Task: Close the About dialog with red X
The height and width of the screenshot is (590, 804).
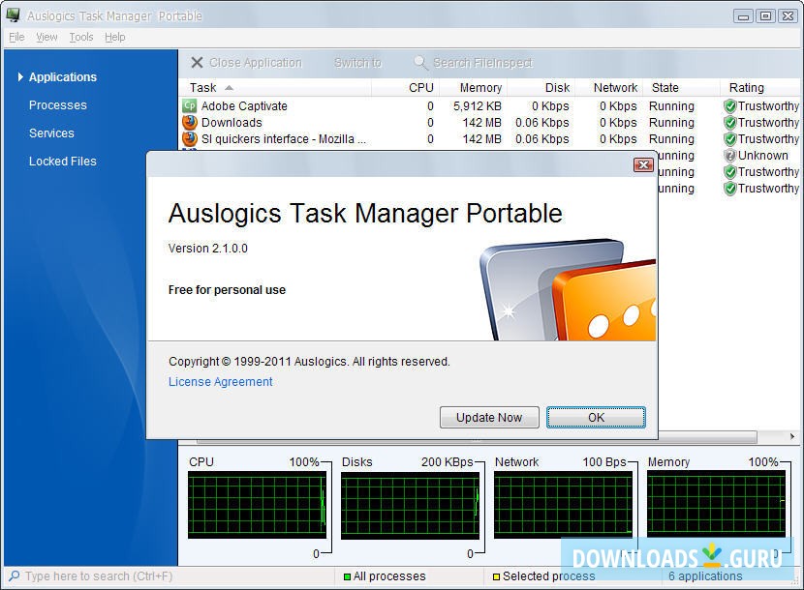Action: pyautogui.click(x=643, y=164)
